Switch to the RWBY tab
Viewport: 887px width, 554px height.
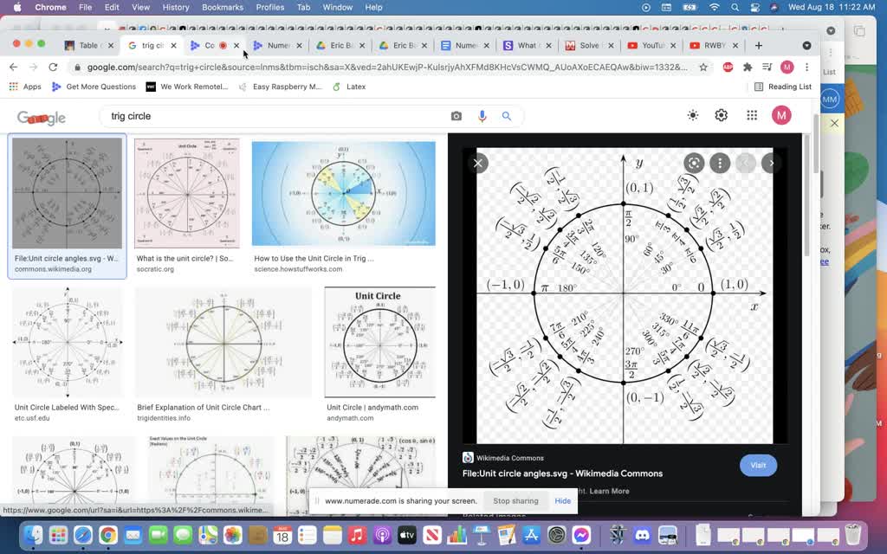click(714, 45)
